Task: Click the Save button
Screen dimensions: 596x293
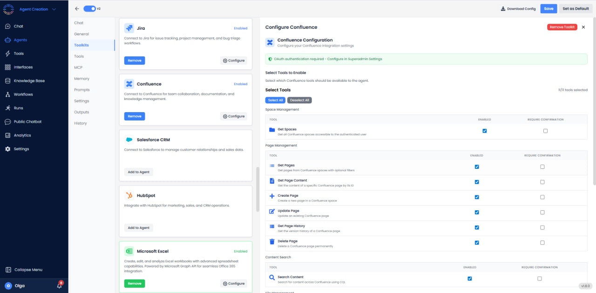Action: (548, 8)
